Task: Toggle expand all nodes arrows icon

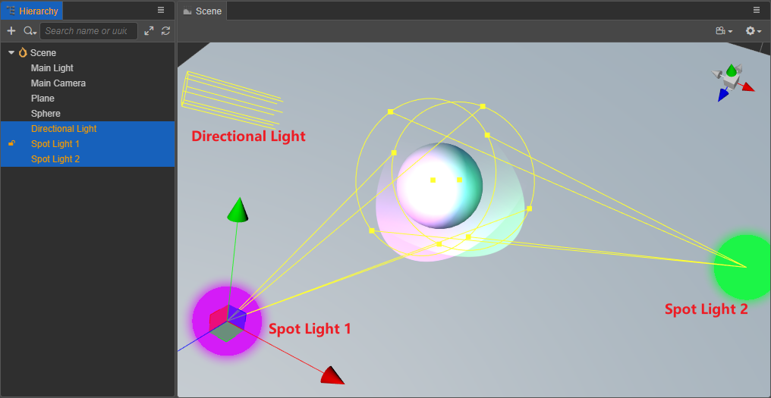Action: [x=149, y=31]
